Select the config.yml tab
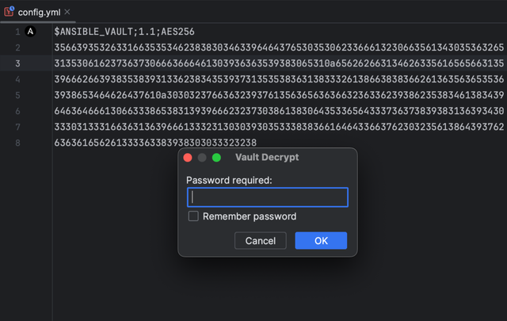Image resolution: width=507 pixels, height=321 pixels. [x=40, y=12]
